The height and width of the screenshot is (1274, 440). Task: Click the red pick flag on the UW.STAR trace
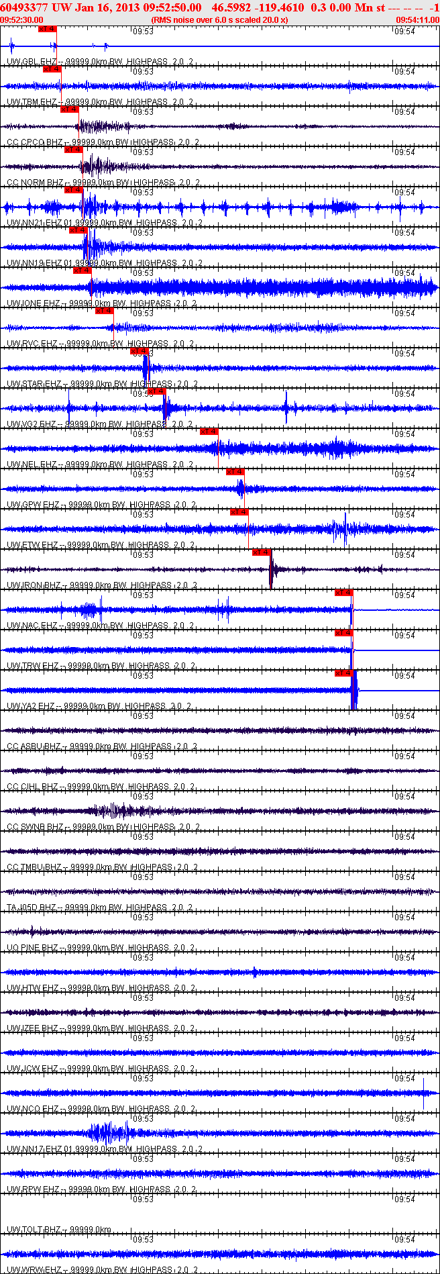coord(140,351)
